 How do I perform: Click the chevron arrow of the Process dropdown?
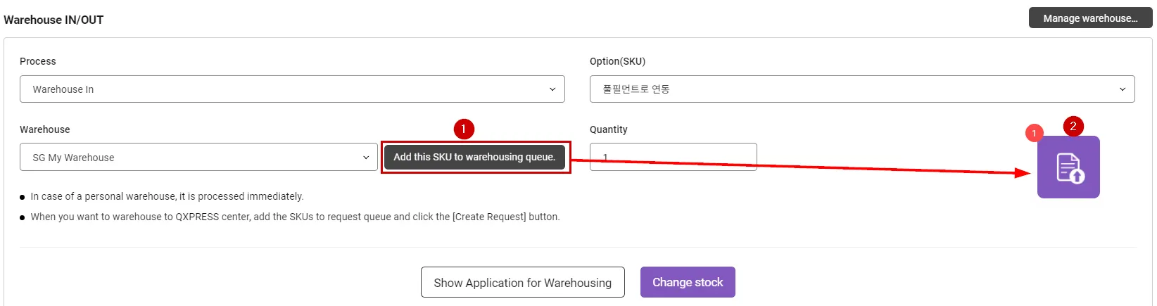click(x=552, y=89)
